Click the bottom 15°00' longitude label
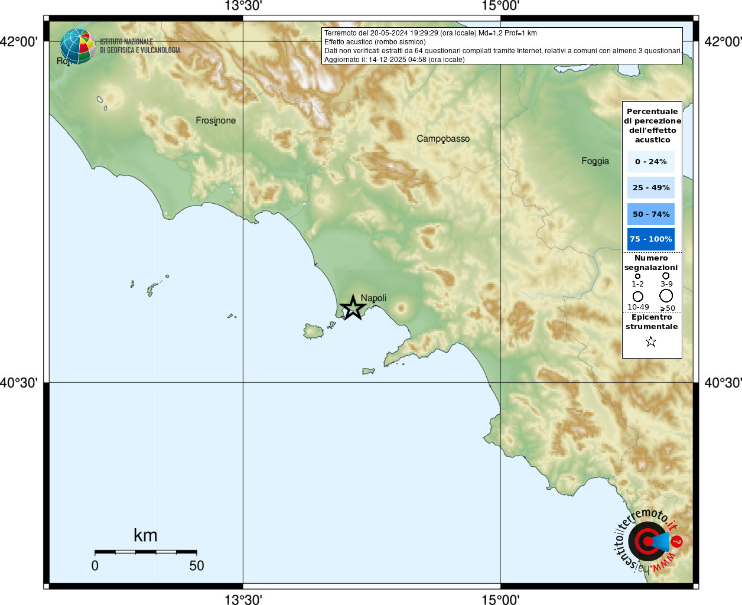Image resolution: width=742 pixels, height=605 pixels. click(x=500, y=600)
